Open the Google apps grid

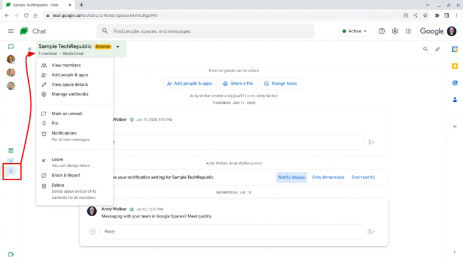coord(408,31)
